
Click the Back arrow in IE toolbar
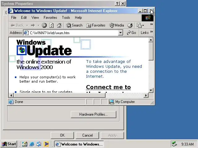[x=17, y=25]
